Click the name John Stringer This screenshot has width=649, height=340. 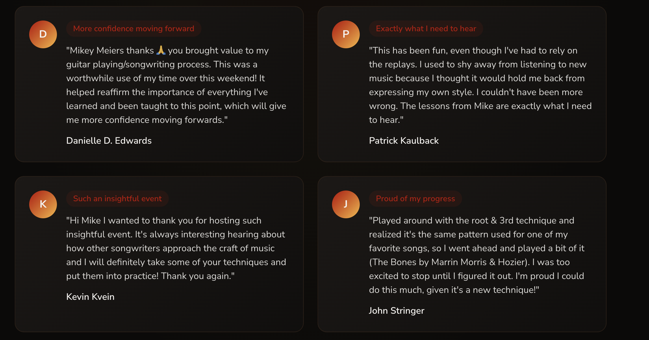(396, 311)
